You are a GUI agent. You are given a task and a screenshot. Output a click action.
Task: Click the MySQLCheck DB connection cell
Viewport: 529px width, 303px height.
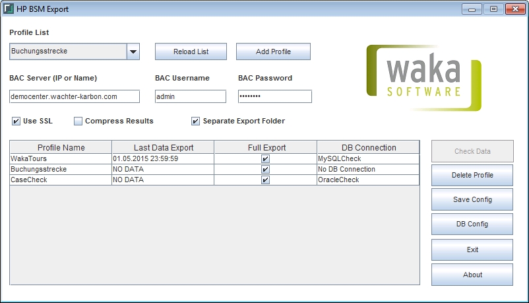(368, 159)
